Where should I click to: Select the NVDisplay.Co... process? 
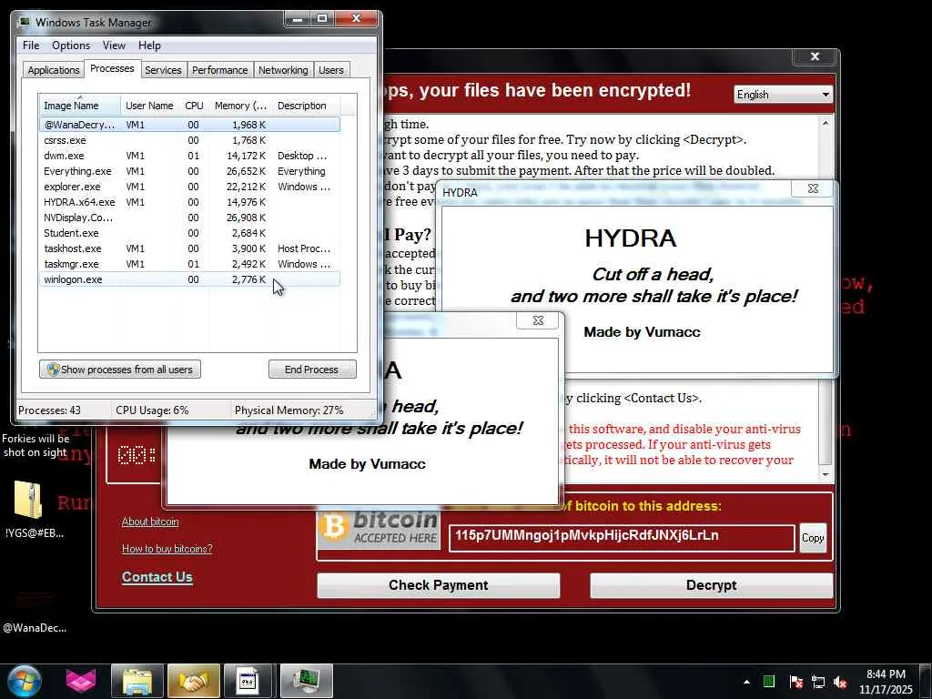coord(189,218)
